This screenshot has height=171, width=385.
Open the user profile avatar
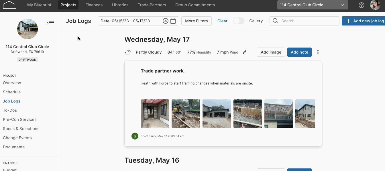[375, 5]
